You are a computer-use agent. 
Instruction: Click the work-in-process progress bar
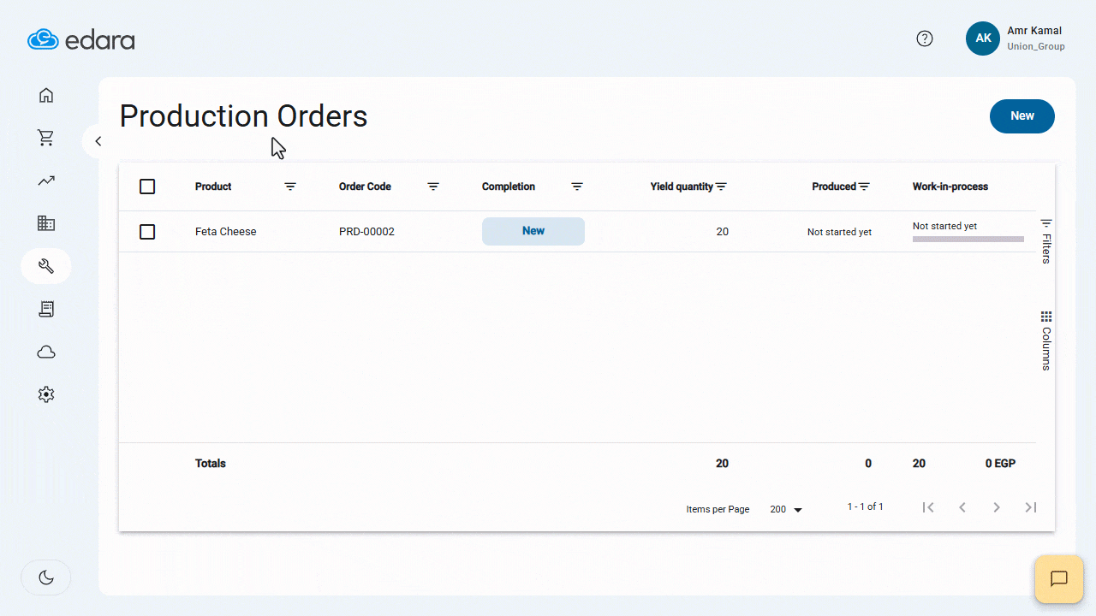968,239
